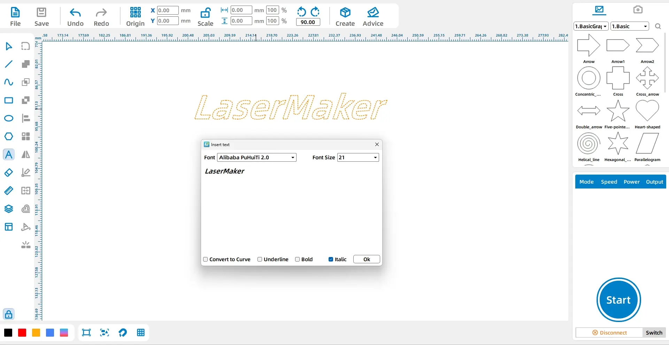Click the Align objects tool
The width and height of the screenshot is (669, 345).
(26, 118)
